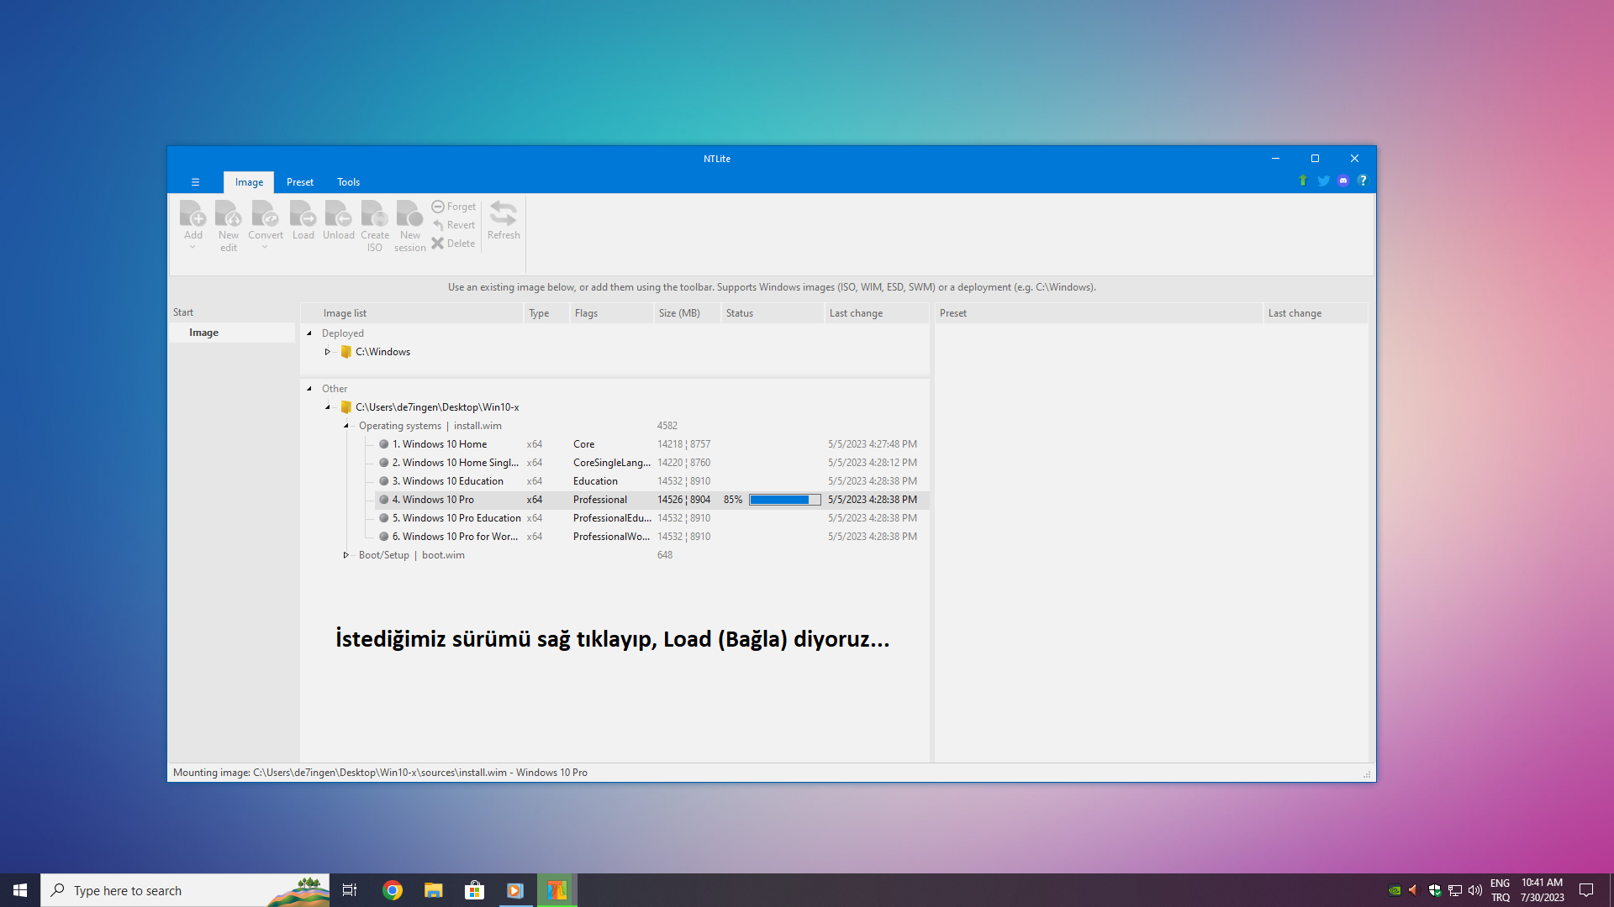
Task: Click the Convert image icon
Action: click(265, 215)
